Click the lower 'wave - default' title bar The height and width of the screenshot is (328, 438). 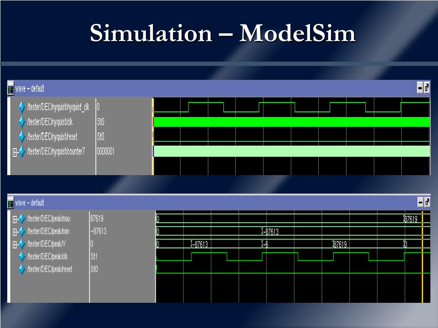coord(219,202)
